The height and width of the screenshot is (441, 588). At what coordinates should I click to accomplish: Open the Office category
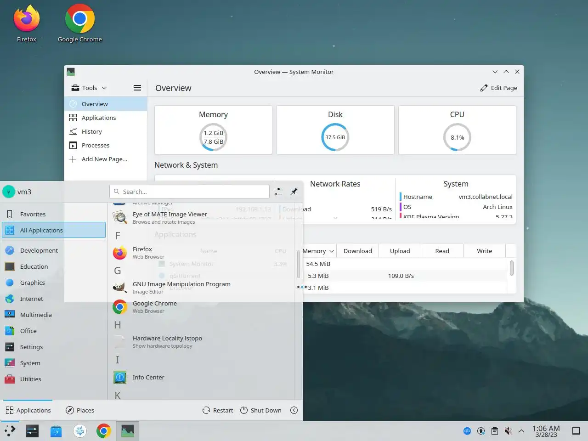54,331
